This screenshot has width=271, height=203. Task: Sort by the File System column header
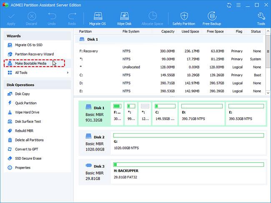[x=131, y=31]
